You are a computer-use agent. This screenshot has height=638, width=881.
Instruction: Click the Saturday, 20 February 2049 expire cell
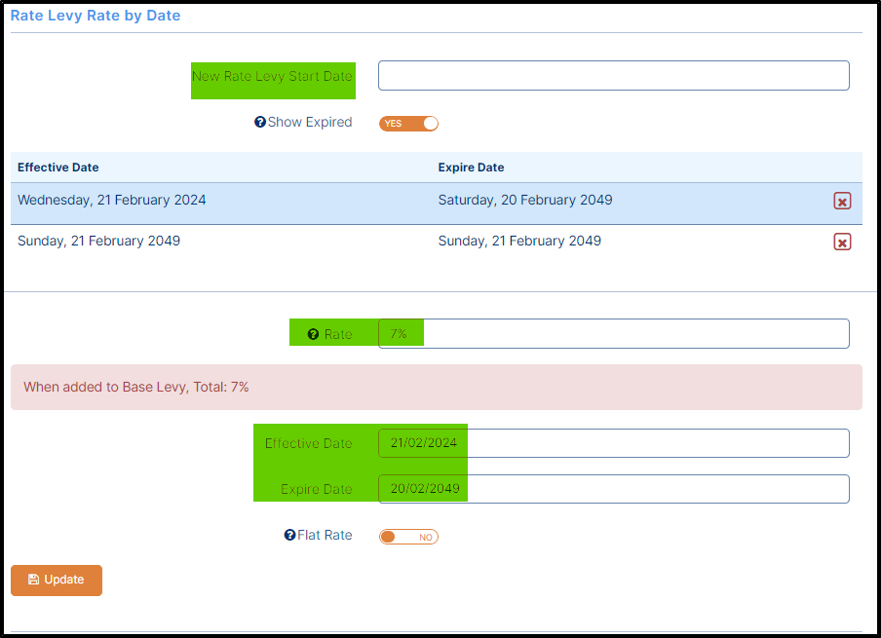coord(525,201)
